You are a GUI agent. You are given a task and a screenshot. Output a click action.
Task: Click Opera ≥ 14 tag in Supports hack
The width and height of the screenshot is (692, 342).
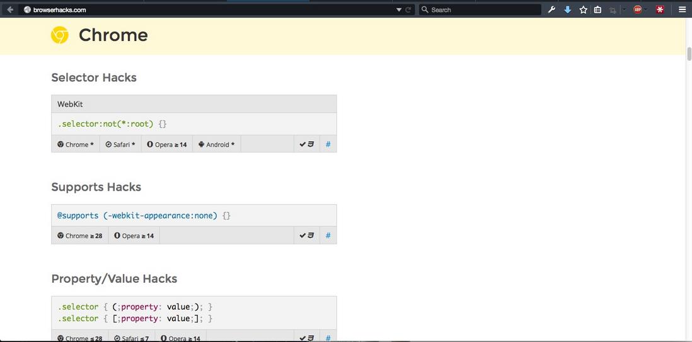click(134, 236)
